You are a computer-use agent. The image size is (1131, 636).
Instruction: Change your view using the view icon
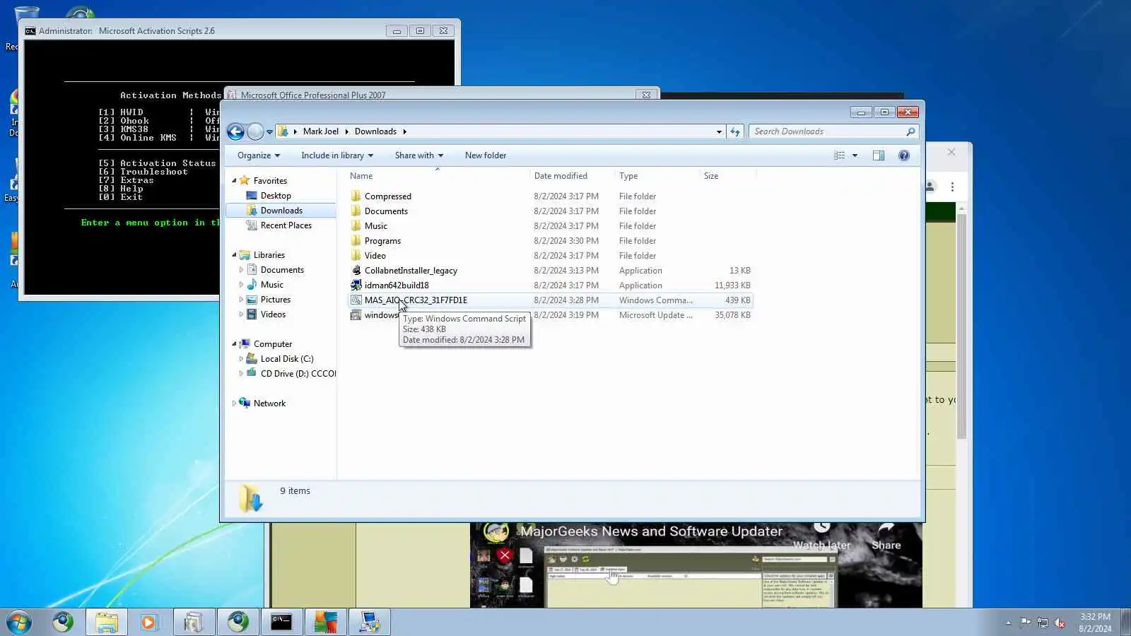pyautogui.click(x=839, y=155)
